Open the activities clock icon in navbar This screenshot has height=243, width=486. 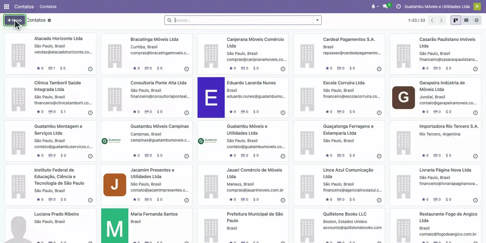398,6
